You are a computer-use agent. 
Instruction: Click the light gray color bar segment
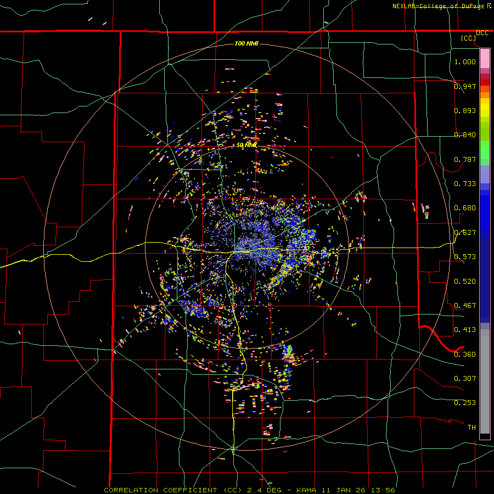pyautogui.click(x=485, y=381)
